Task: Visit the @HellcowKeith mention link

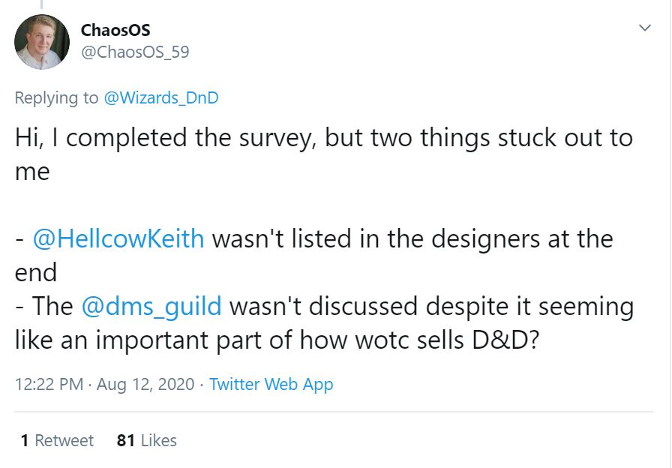Action: pyautogui.click(x=118, y=239)
